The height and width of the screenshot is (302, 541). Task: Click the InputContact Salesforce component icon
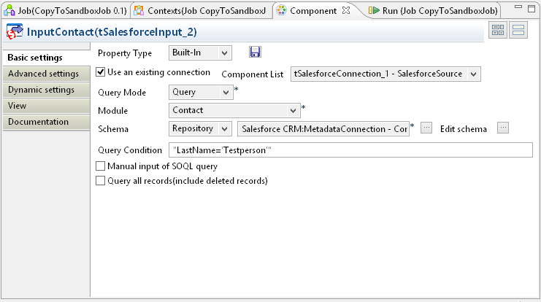[x=14, y=32]
